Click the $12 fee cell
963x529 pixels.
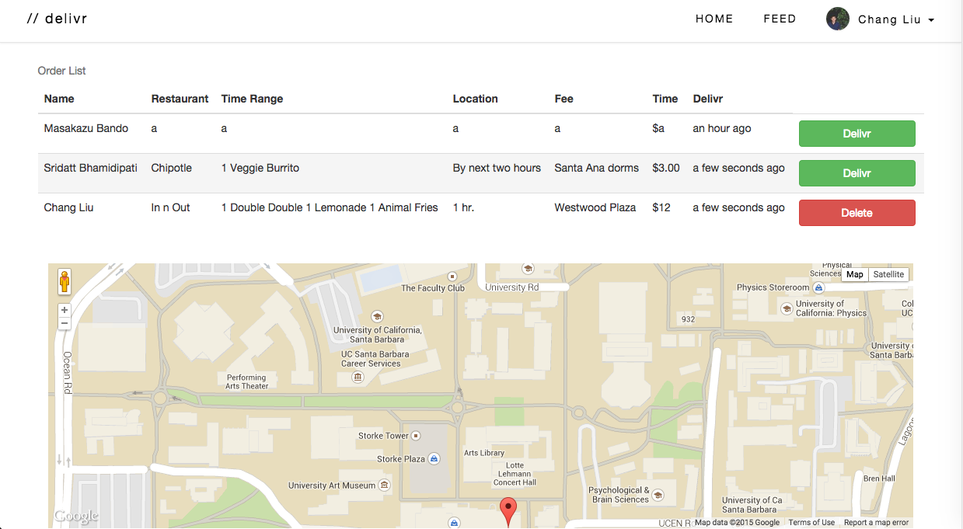[661, 207]
